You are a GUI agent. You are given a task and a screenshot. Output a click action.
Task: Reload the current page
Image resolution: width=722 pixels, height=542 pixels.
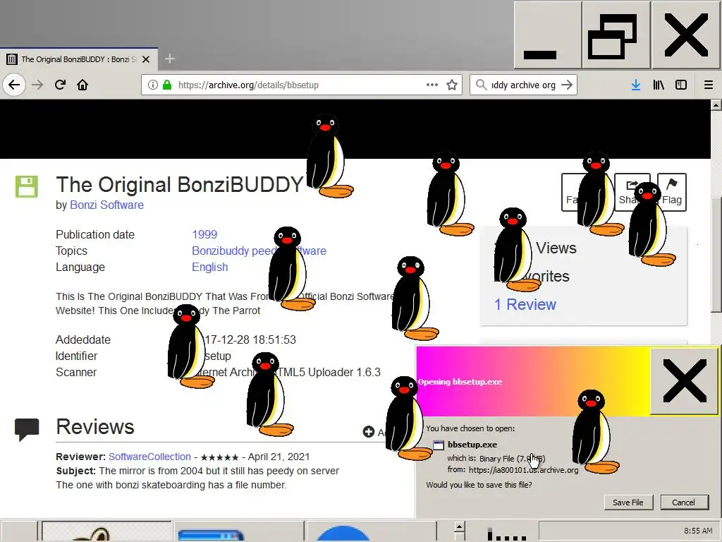tap(60, 85)
